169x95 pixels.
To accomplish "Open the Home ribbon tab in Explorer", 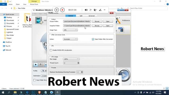I will (11, 4).
